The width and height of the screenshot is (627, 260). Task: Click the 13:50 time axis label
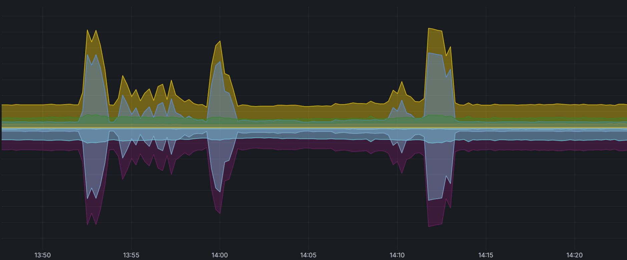click(43, 255)
